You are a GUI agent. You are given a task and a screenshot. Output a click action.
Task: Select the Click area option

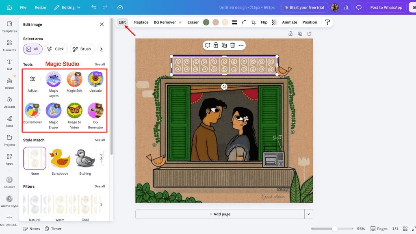(56, 49)
